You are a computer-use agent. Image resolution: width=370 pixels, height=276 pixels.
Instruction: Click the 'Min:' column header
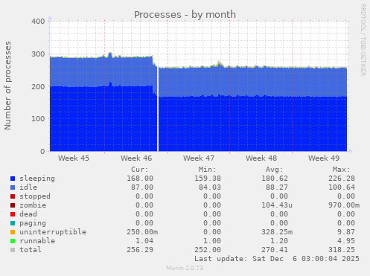coord(207,170)
